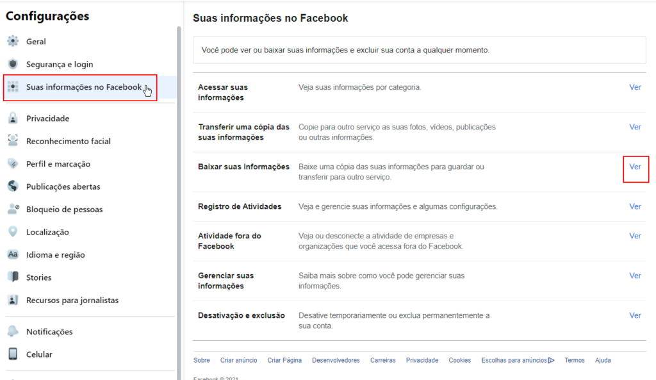Open the Cookies footer link
Viewport: 656px width, 380px height.
pos(460,360)
